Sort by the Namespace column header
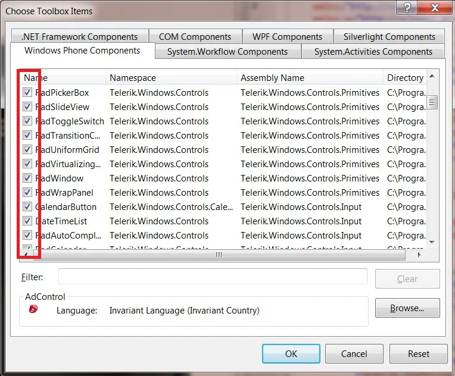The image size is (455, 376). point(171,78)
